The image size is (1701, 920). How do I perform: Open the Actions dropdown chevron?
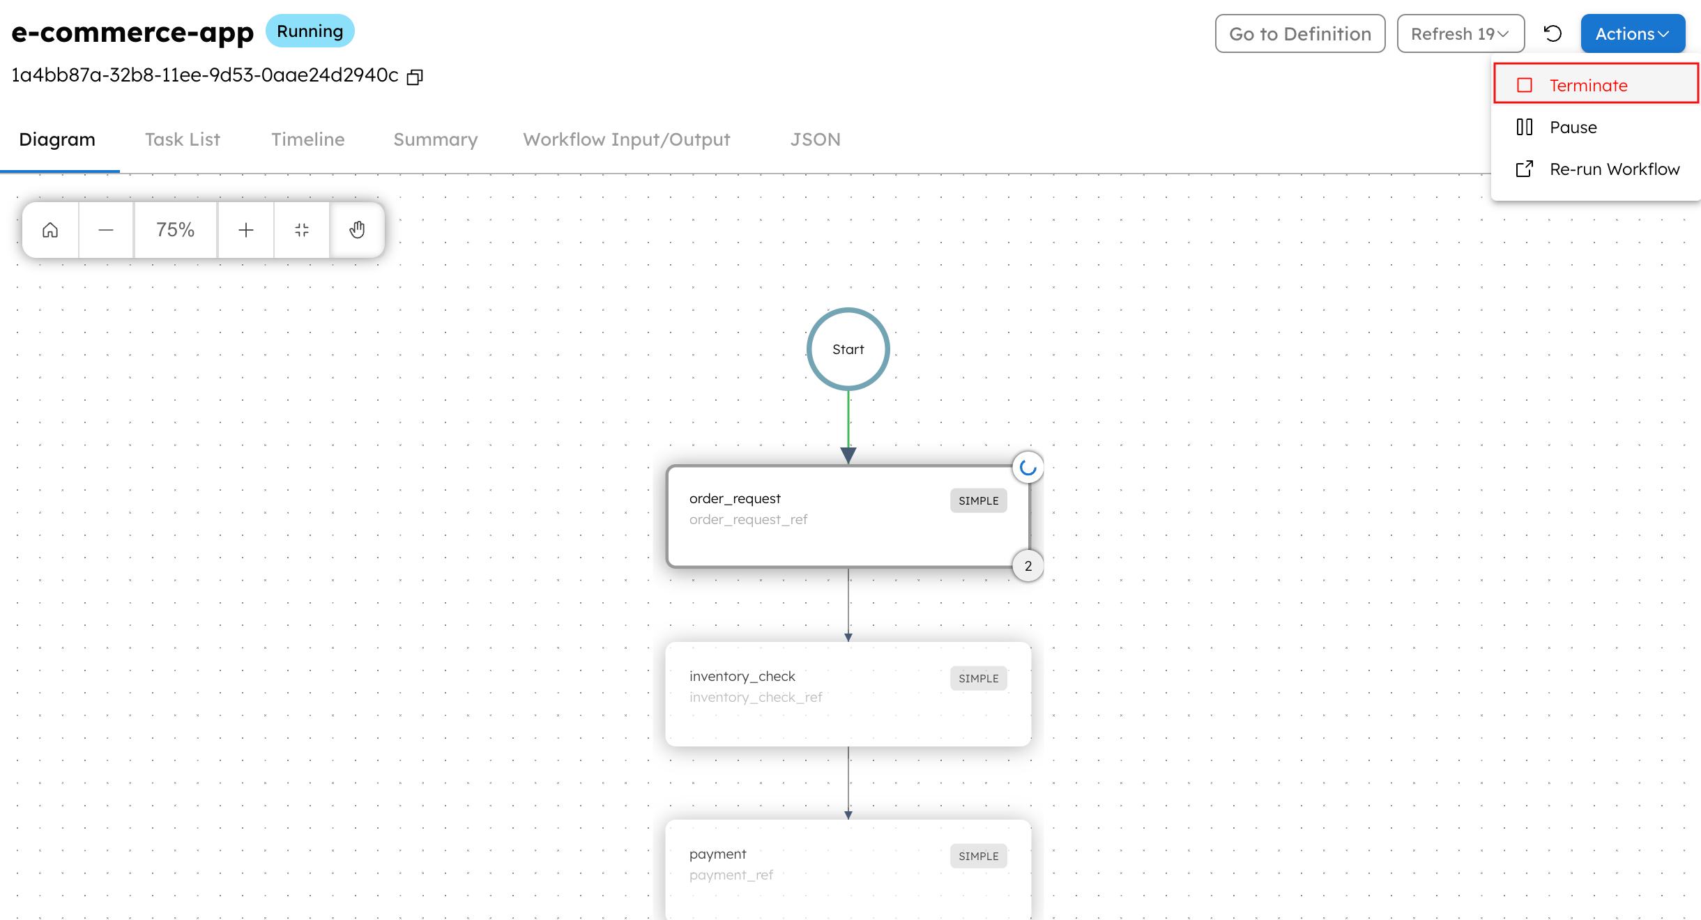1665,33
